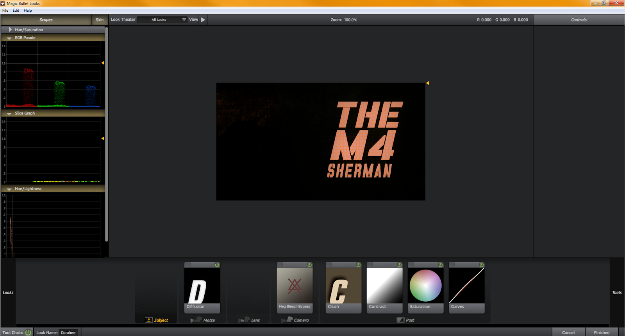Toggle the Tool Chain power button
The width and height of the screenshot is (625, 336).
tap(28, 332)
